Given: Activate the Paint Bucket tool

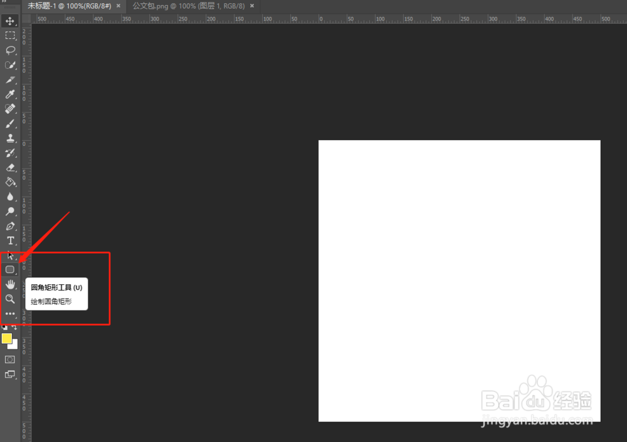Looking at the screenshot, I should point(10,182).
